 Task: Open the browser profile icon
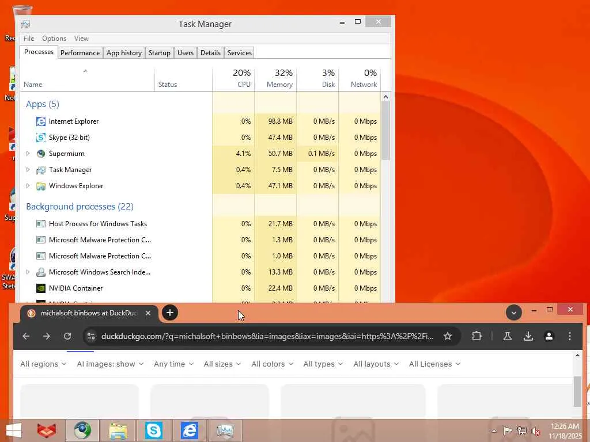pos(549,336)
